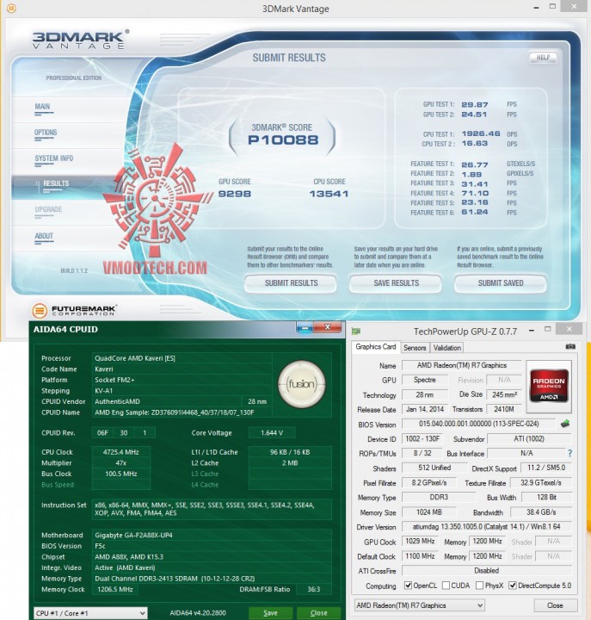This screenshot has width=591, height=620.
Task: Click the Bandwidth field 38.4 GB/s
Action: click(541, 512)
